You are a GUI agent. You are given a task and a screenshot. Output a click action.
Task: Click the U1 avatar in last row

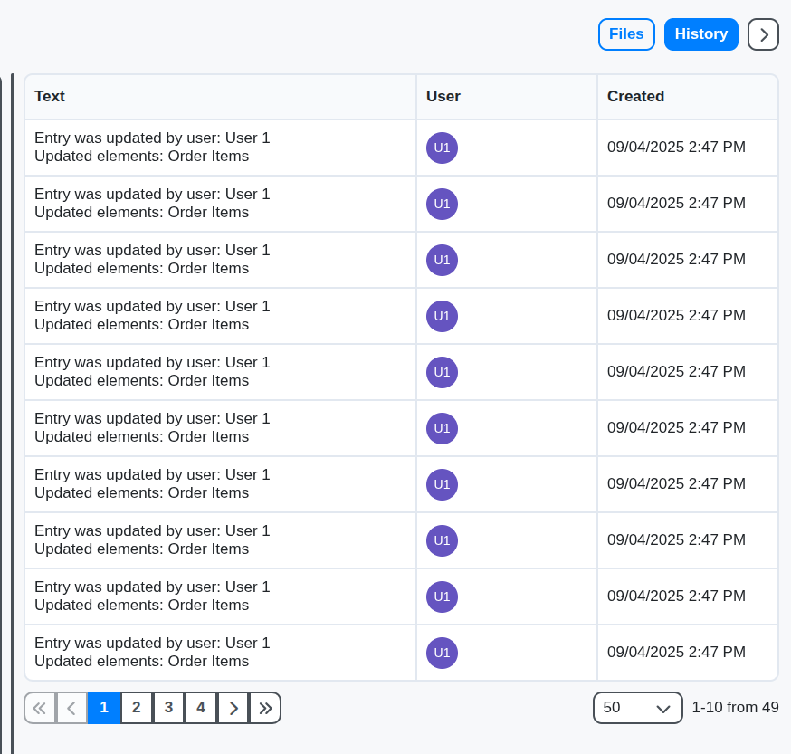click(442, 653)
